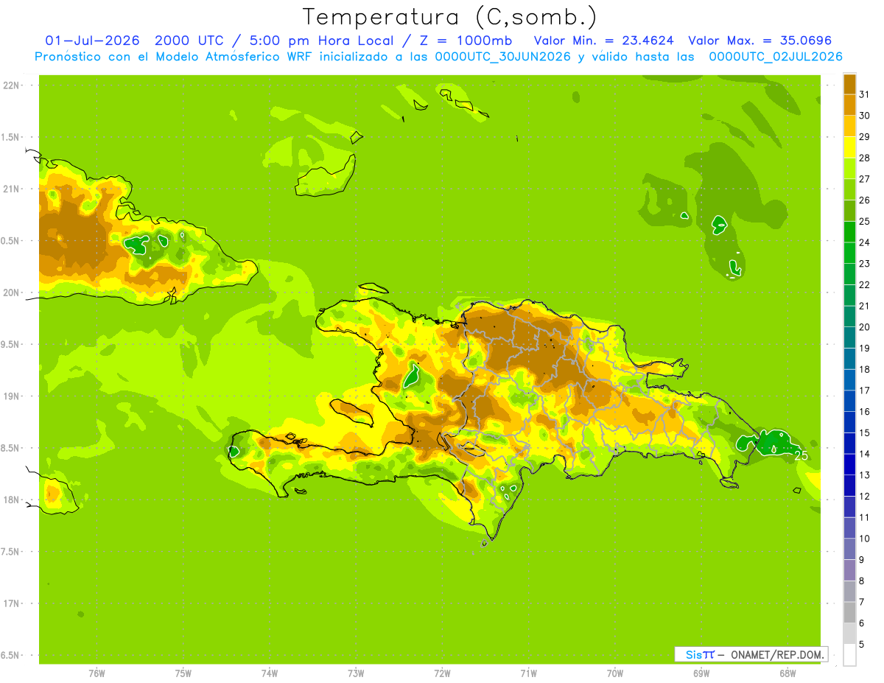Screen dimensions: 884x683
Task: Click the '21N' latitude label
Action: click(x=11, y=189)
